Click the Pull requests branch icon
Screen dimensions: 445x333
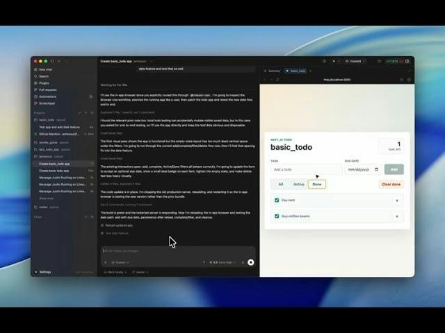pos(35,89)
